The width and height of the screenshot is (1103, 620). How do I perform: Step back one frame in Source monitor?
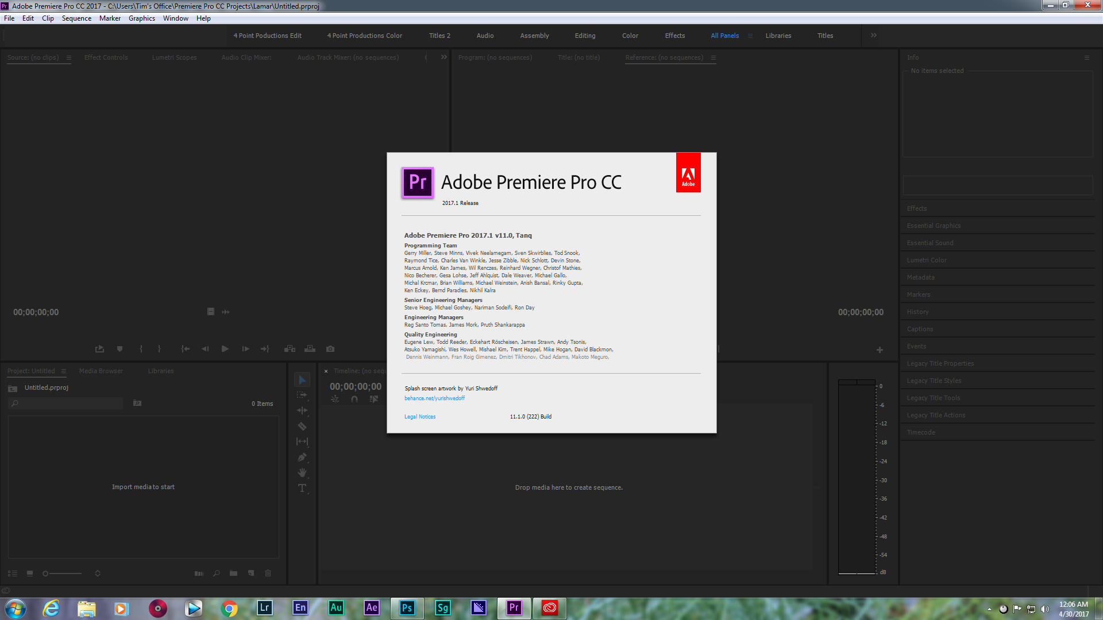coord(205,348)
